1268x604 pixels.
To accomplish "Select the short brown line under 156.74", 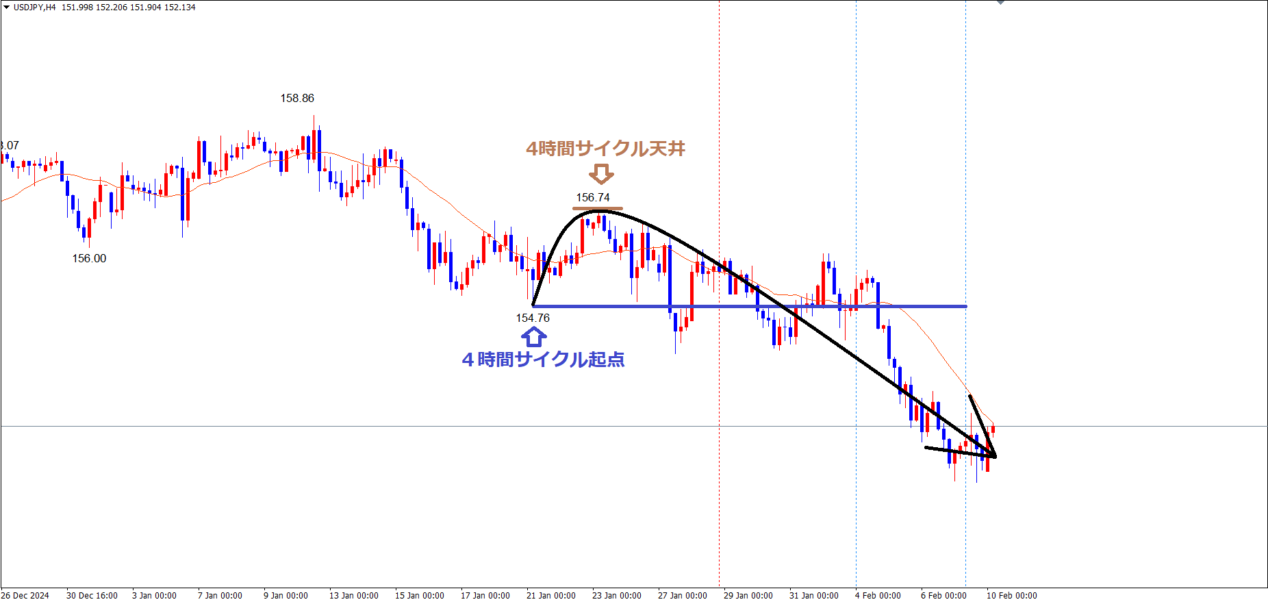I will click(x=598, y=208).
